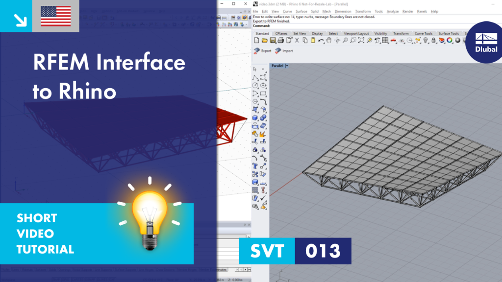The height and width of the screenshot is (282, 502).
Task: Click the 'Boundary lines are not closed' error text
Action: (x=351, y=17)
